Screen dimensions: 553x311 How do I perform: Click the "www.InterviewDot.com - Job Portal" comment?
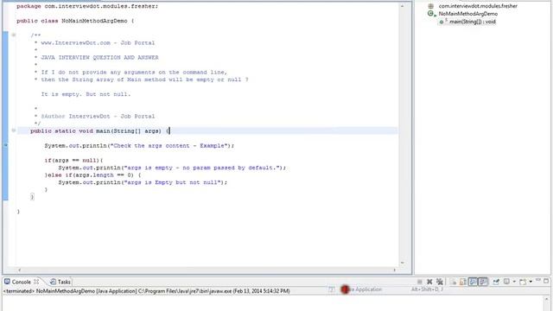click(x=98, y=42)
